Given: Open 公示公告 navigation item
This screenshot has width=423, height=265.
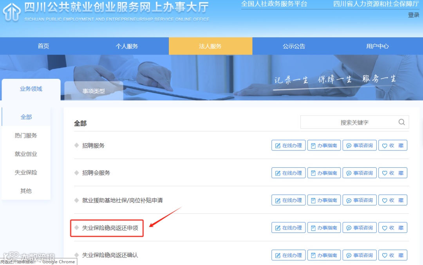Looking at the screenshot, I should (294, 46).
